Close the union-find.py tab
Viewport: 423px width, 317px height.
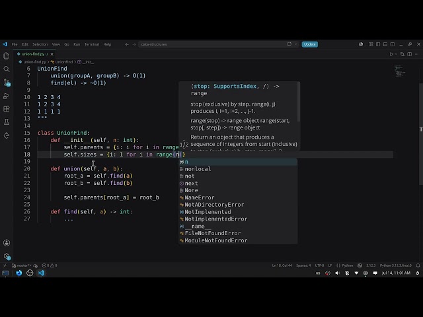(52, 54)
